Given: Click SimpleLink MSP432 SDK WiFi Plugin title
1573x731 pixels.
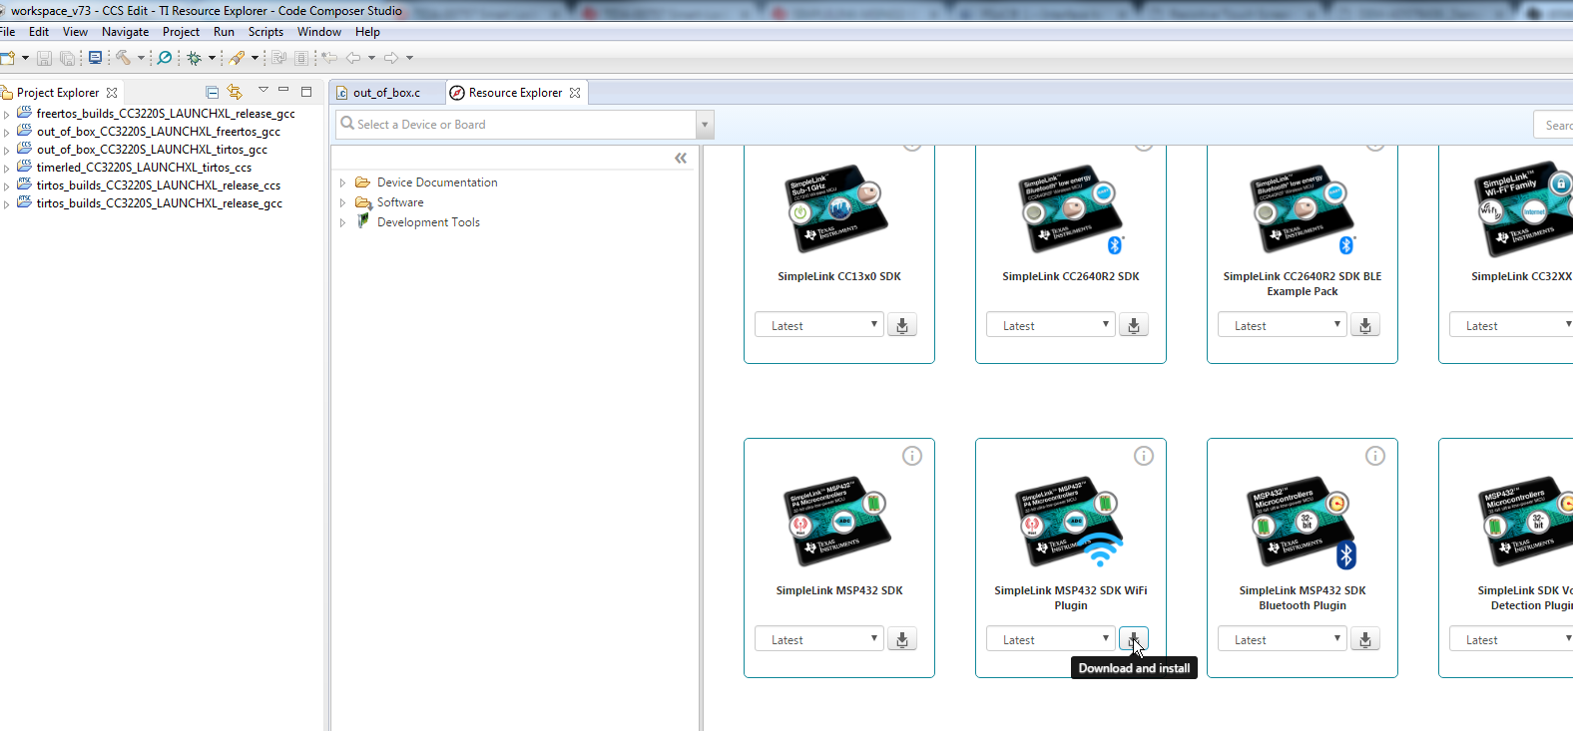Looking at the screenshot, I should [x=1071, y=597].
